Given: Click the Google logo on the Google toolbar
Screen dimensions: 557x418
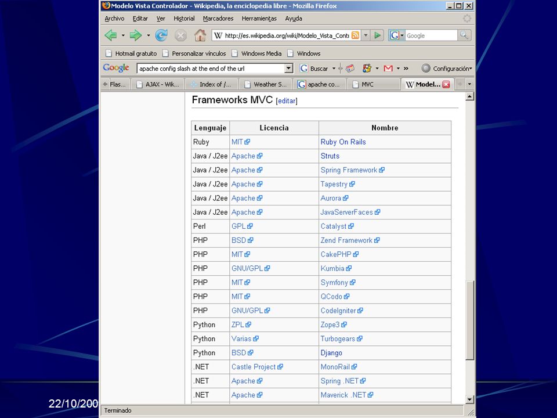Looking at the screenshot, I should 116,68.
